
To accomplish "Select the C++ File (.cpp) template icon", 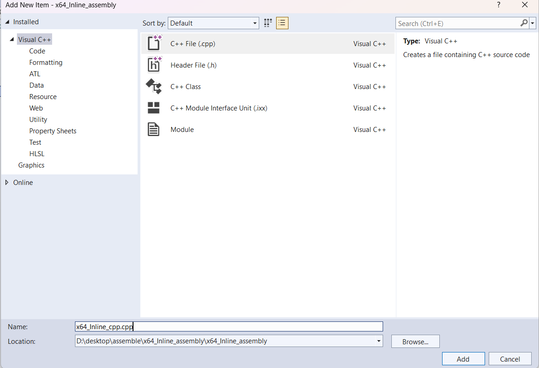I will tap(154, 43).
